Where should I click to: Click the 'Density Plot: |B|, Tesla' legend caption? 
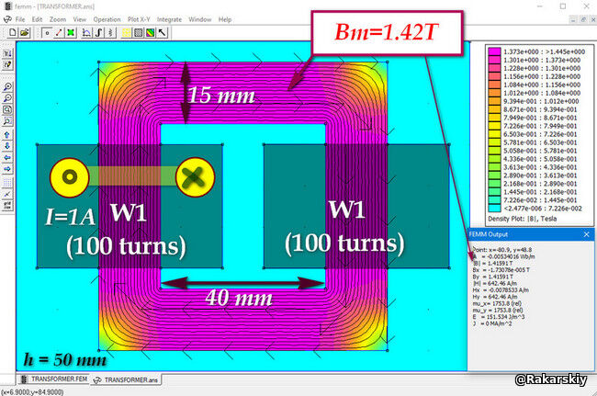point(522,219)
